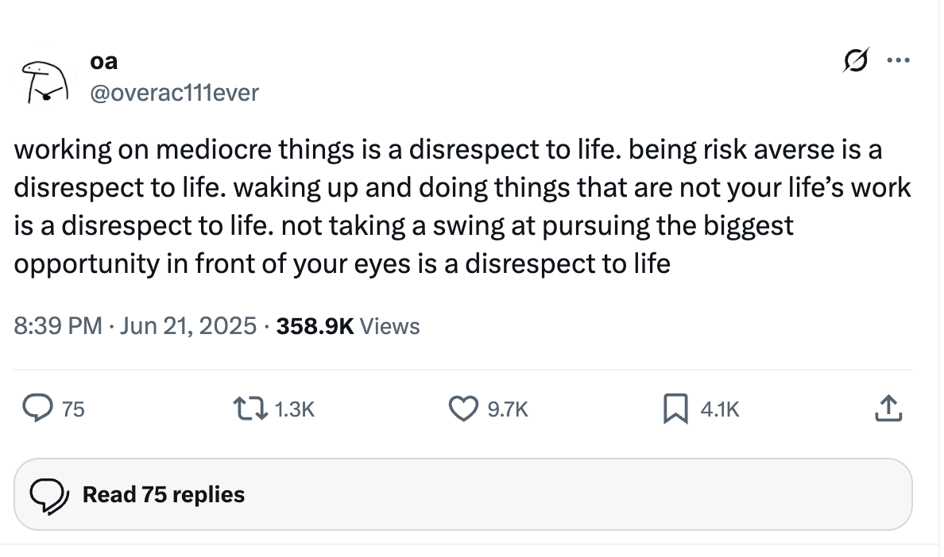This screenshot has height=557, width=944.
Task: Like the tweet using the heart icon
Action: point(462,409)
